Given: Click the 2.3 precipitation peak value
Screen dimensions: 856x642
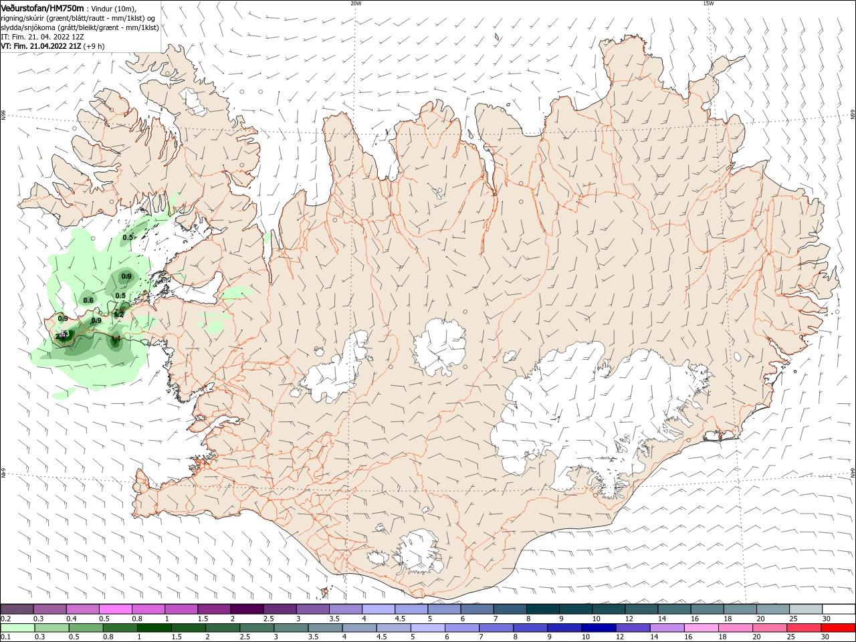Looking at the screenshot, I should [x=64, y=334].
